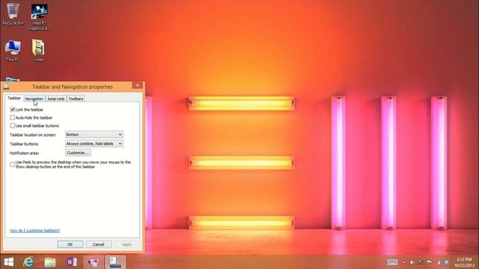Image resolution: width=479 pixels, height=269 pixels.
Task: Select the This PC desktop icon
Action: pos(13,51)
